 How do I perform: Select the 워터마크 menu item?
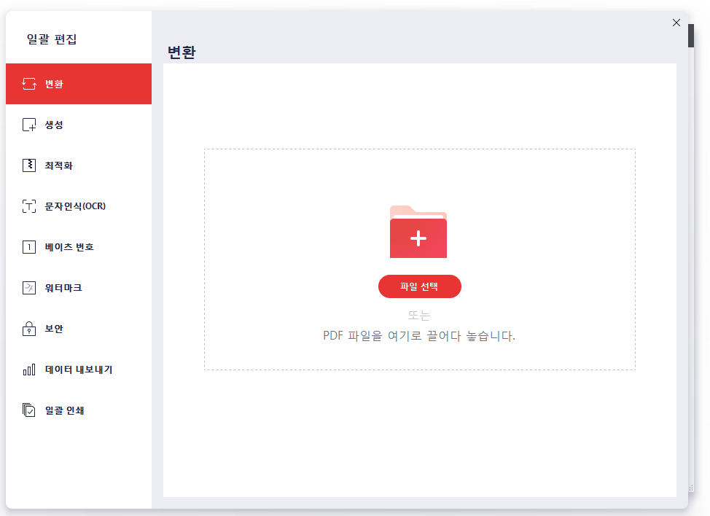coord(79,288)
